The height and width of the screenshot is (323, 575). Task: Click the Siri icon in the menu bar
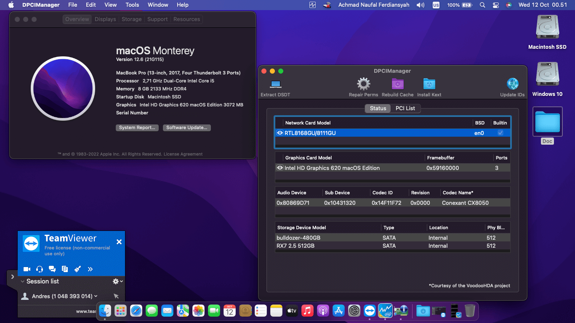509,5
